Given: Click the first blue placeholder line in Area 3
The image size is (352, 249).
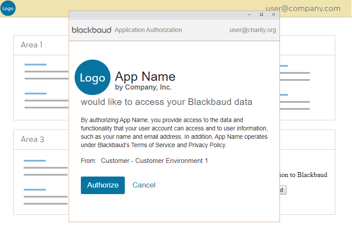Looking at the screenshot, I should click(x=35, y=161).
